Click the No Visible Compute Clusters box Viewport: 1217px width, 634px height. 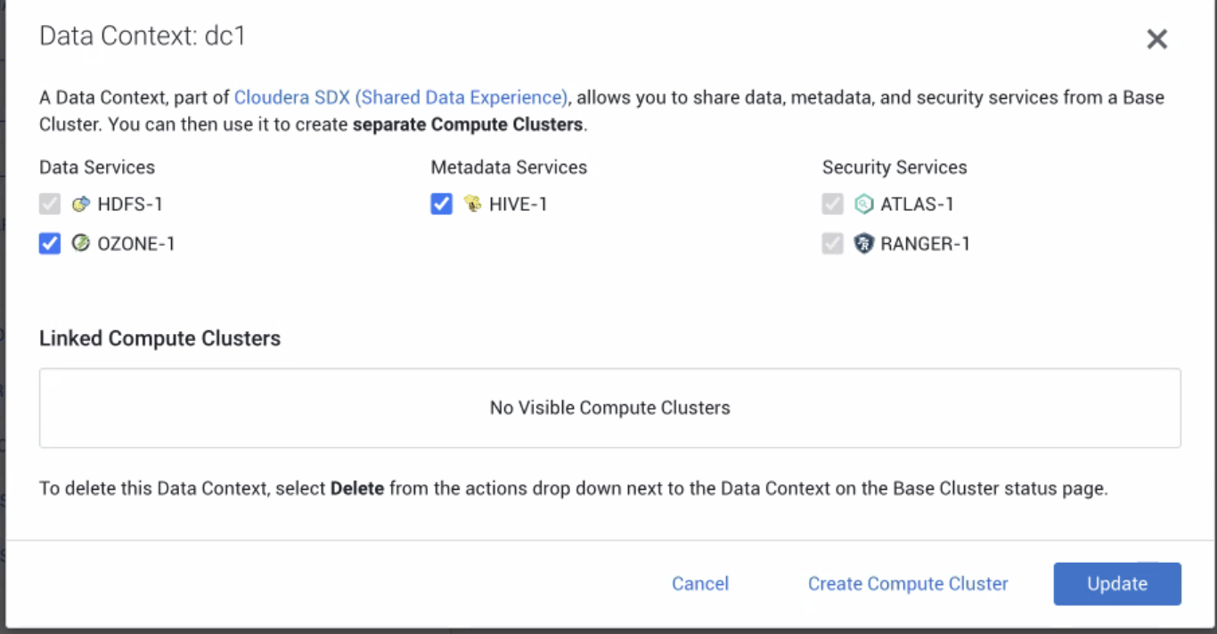point(610,408)
